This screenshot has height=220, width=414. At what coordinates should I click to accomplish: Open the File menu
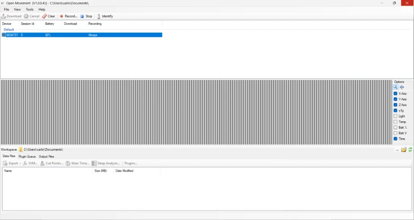[x=6, y=9]
